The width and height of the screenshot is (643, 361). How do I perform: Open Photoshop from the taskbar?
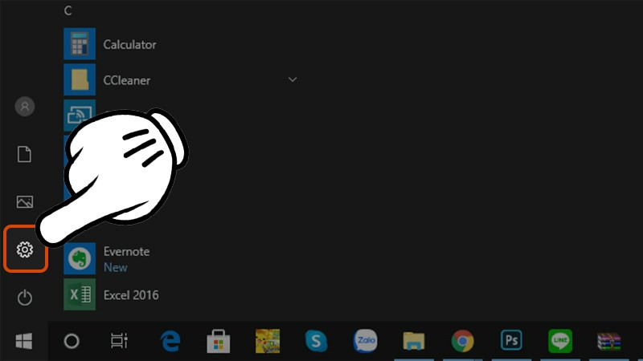point(510,341)
